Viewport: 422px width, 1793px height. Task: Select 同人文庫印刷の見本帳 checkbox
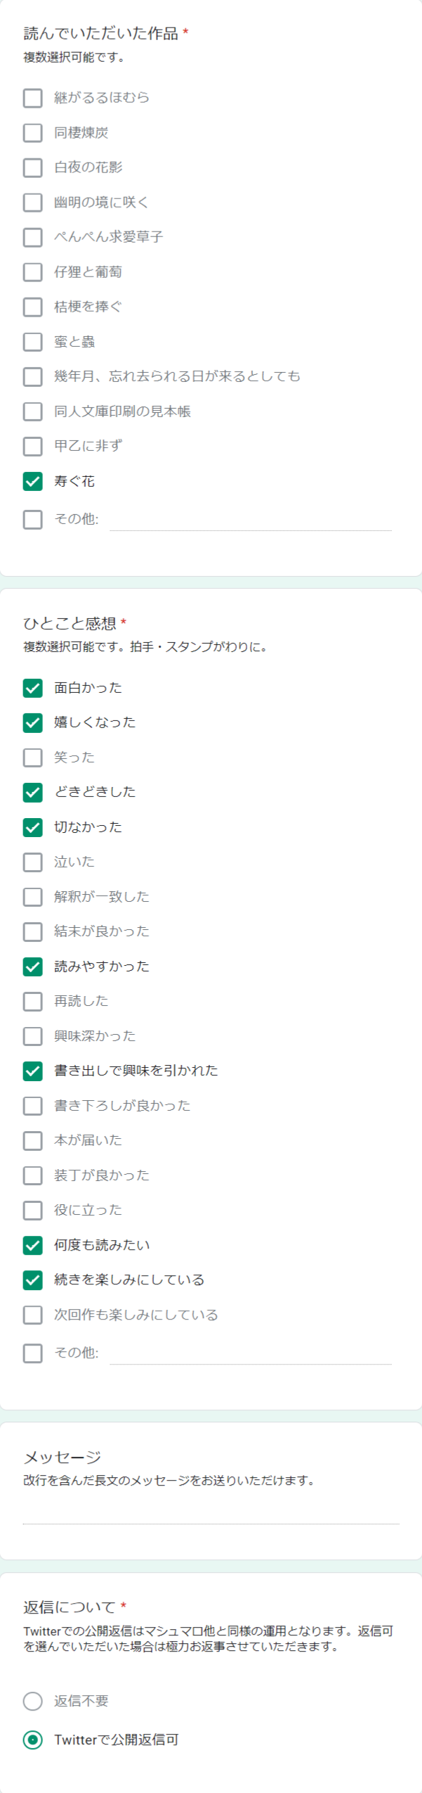coord(33,411)
